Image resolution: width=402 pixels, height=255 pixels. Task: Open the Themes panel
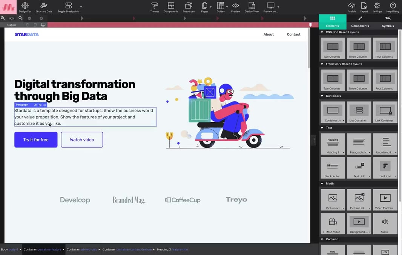click(x=155, y=7)
